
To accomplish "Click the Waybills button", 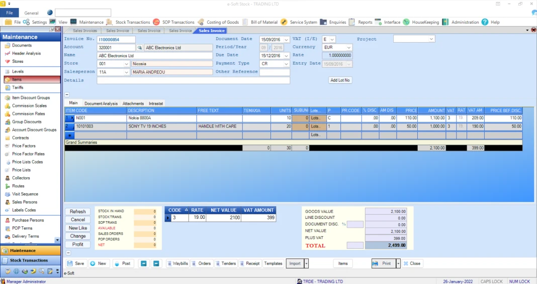I will coord(177,263).
